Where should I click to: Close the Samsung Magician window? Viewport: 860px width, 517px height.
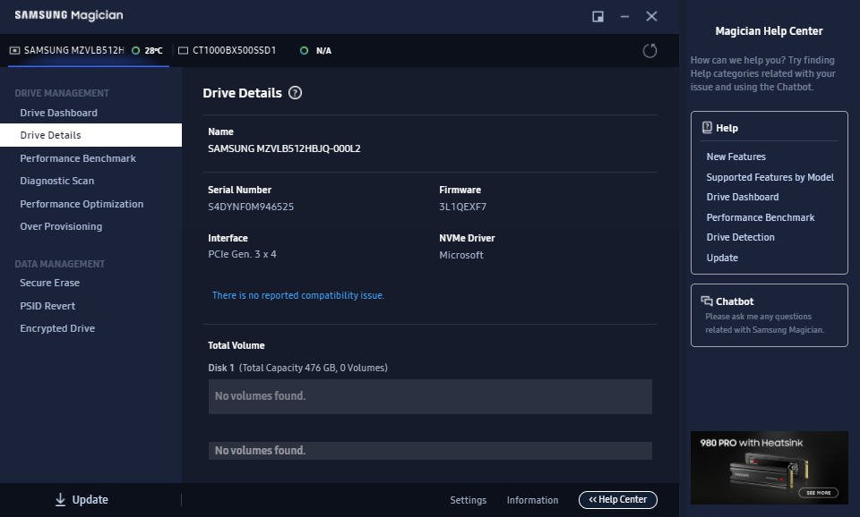(x=651, y=16)
